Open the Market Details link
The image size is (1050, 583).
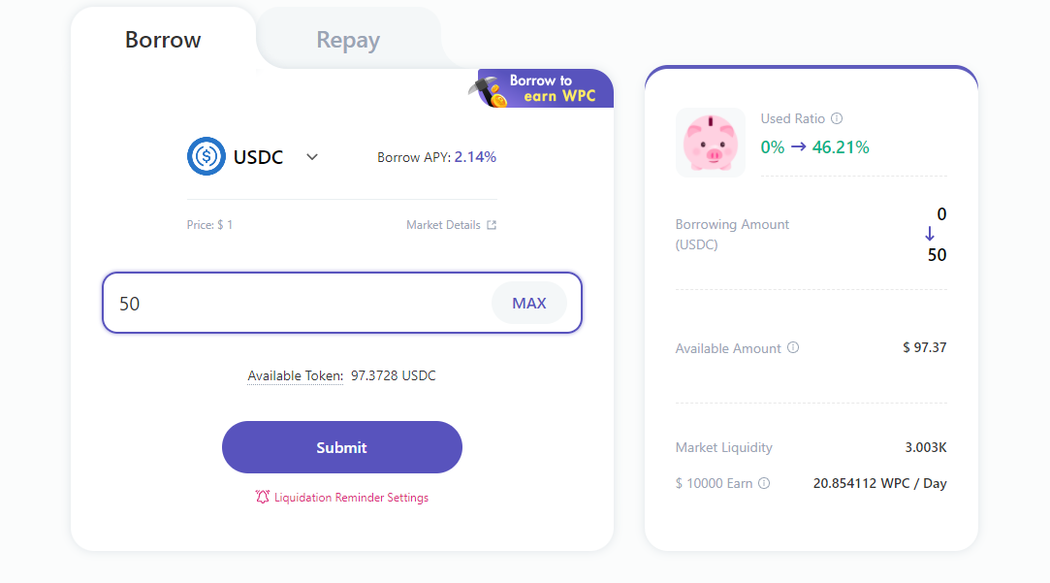tap(443, 225)
